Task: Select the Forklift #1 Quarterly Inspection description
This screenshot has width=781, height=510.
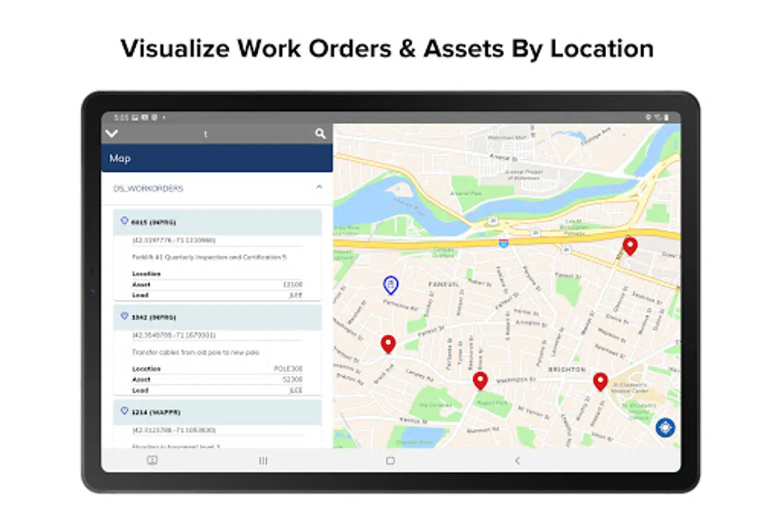Action: 209,257
